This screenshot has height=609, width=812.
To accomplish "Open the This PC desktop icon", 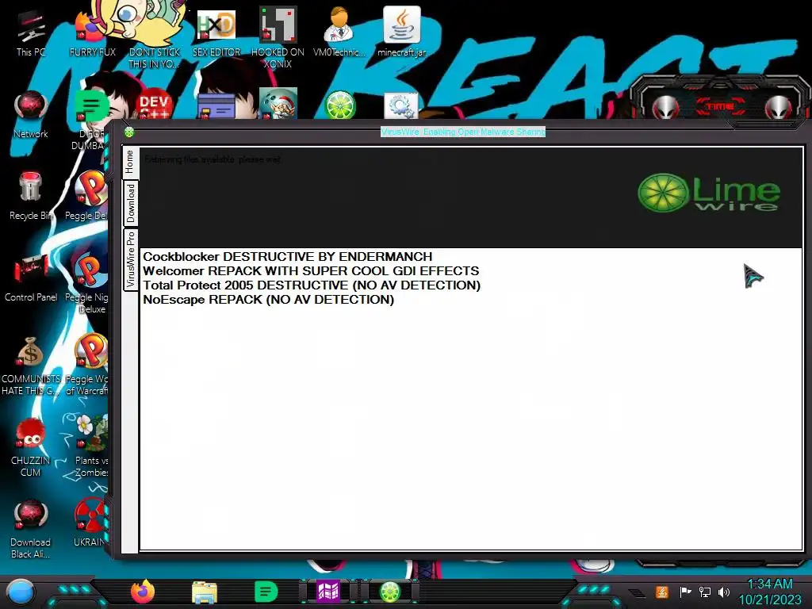I will 31,33.
